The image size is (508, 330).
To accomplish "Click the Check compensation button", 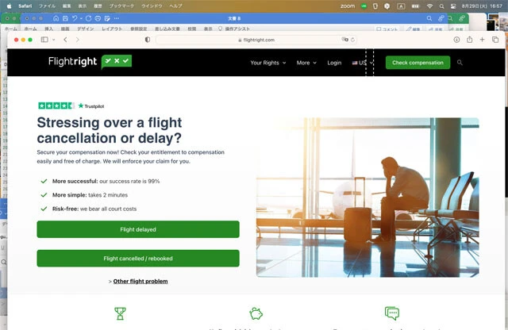I will tap(418, 63).
